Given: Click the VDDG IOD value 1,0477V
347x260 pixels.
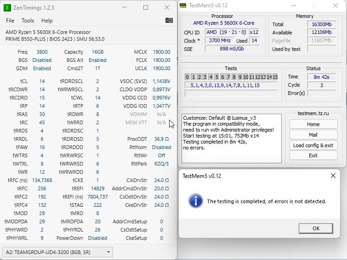Looking at the screenshot, I should (161, 106).
